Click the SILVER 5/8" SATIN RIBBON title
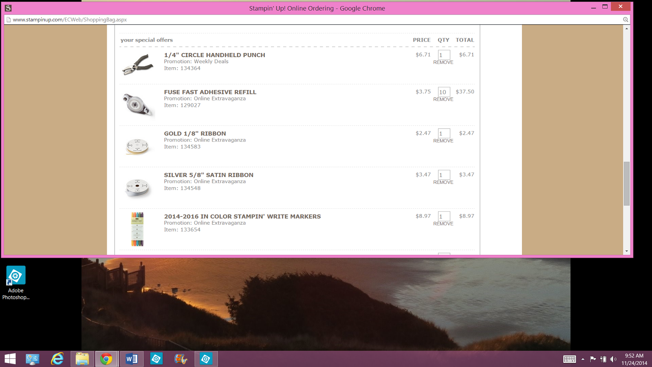652x367 pixels. point(209,175)
